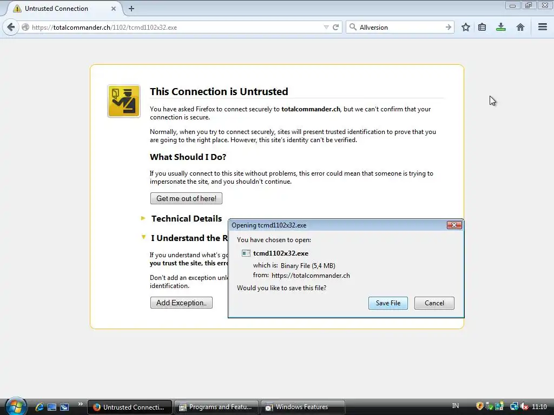Image resolution: width=554 pixels, height=415 pixels.
Task: Click the search magnifier icon
Action: (x=353, y=27)
